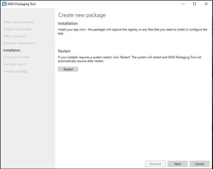Click the Previous button

coord(155,164)
